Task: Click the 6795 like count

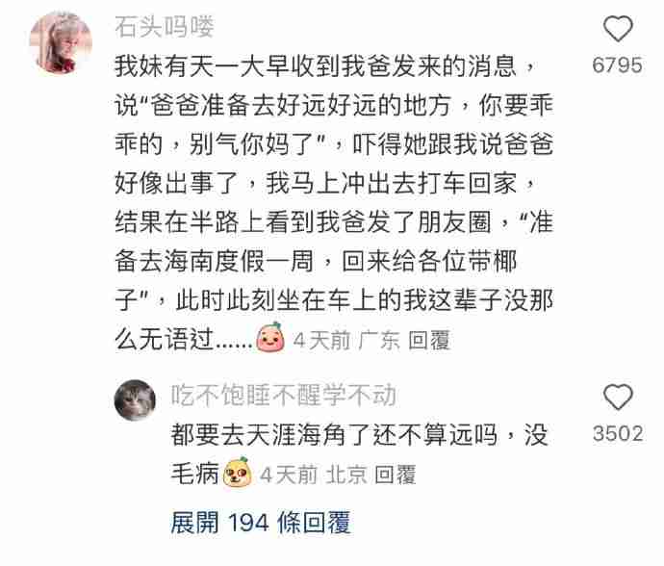Action: tap(618, 65)
